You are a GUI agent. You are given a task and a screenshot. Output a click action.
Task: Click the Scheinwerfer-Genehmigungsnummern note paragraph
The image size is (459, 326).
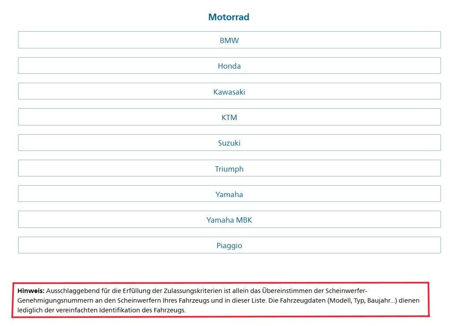tap(218, 300)
